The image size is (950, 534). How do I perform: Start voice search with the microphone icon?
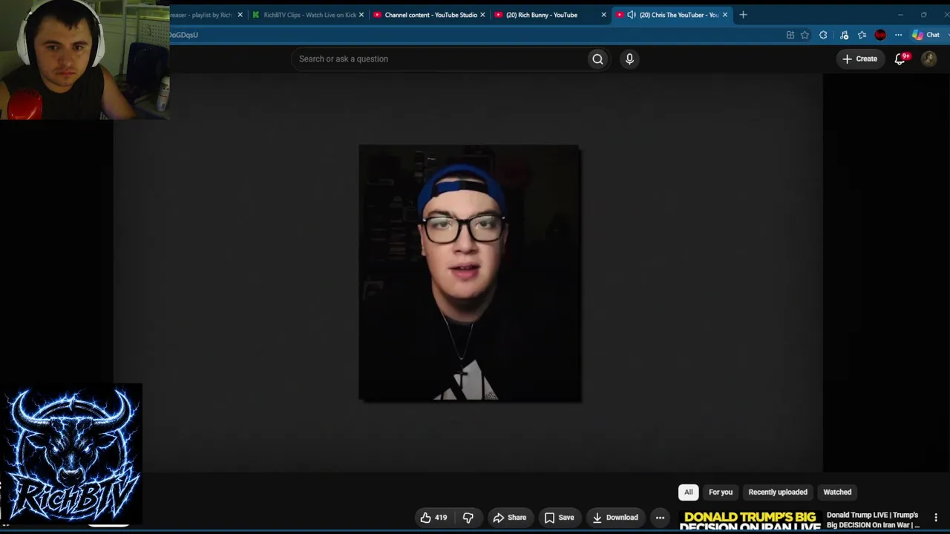(x=629, y=59)
